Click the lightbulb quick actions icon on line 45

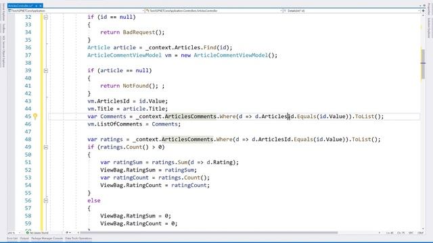coord(35,116)
